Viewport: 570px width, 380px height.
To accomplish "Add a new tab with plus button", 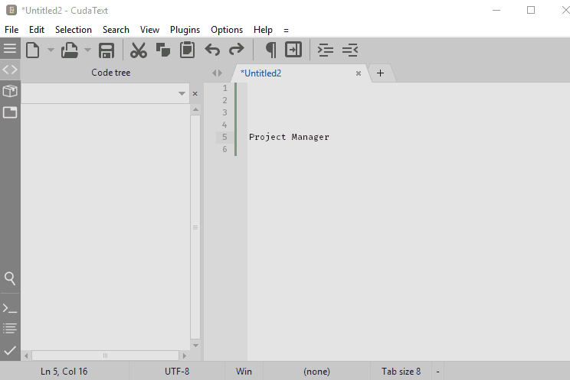I will coord(380,73).
